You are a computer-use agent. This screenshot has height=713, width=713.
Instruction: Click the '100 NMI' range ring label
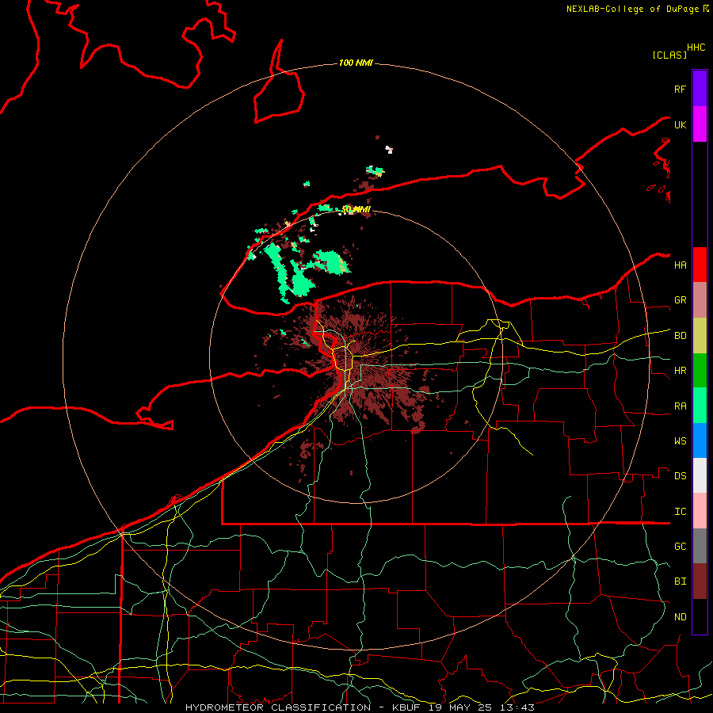(356, 63)
